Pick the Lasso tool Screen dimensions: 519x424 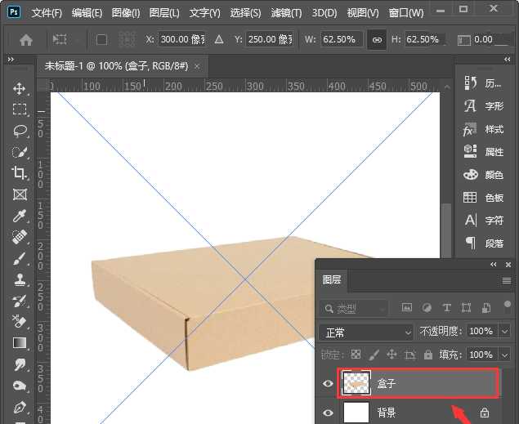20,131
